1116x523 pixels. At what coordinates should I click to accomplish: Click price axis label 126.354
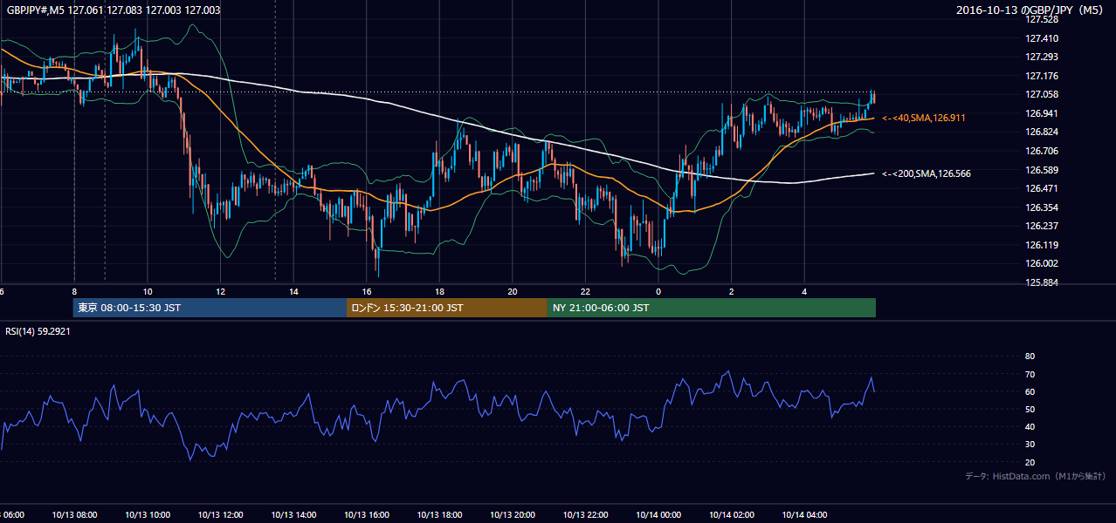(x=1042, y=207)
